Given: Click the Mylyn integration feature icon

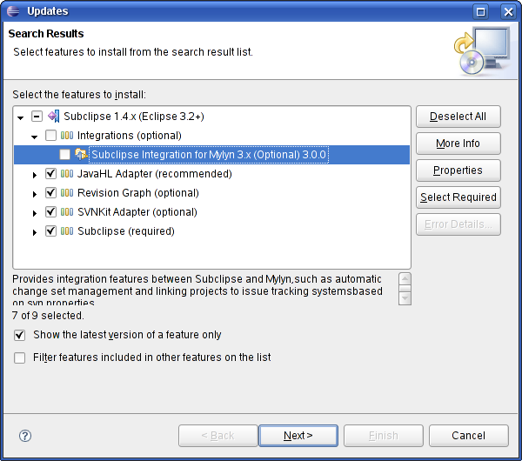Looking at the screenshot, I should pyautogui.click(x=81, y=155).
